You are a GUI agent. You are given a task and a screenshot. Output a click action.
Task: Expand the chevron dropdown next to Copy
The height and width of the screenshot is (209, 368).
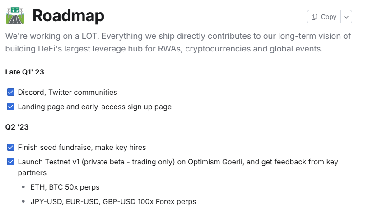click(x=346, y=17)
